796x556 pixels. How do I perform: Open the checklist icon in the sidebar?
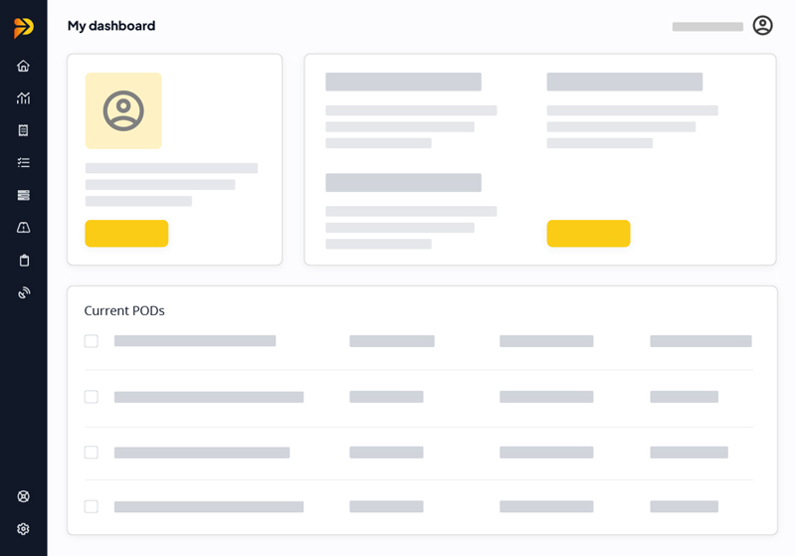click(x=24, y=163)
